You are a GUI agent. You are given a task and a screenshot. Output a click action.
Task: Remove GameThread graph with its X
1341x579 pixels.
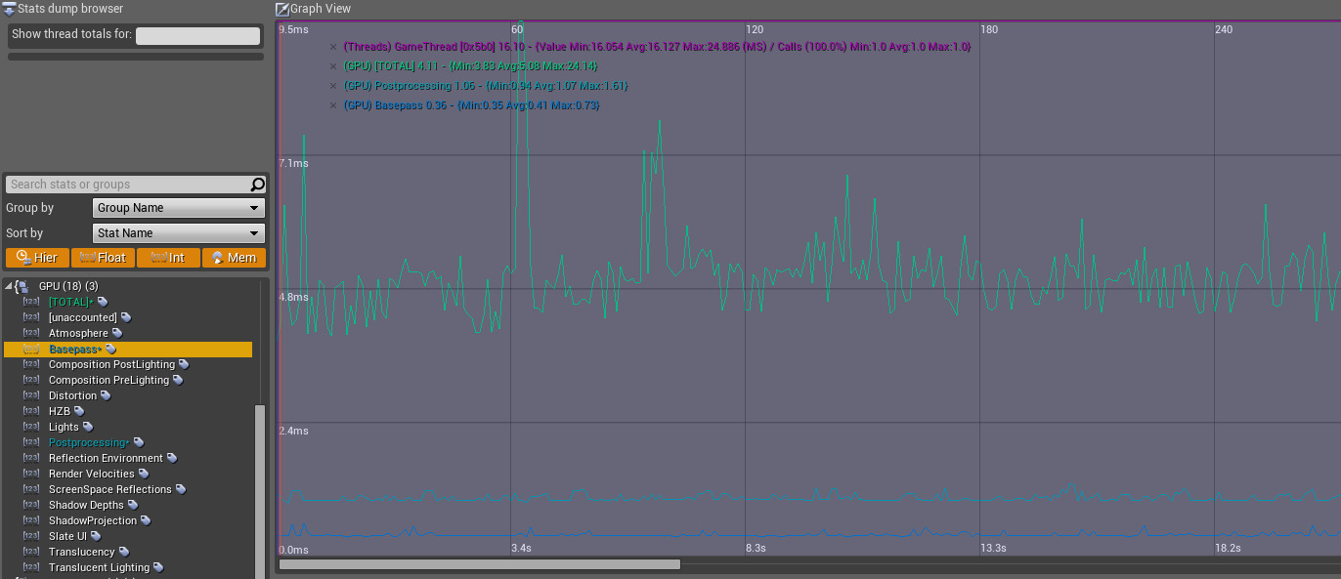[333, 47]
